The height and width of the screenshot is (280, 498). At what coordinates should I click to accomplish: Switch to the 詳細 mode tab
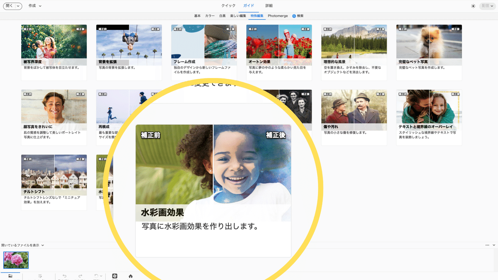[x=269, y=6]
